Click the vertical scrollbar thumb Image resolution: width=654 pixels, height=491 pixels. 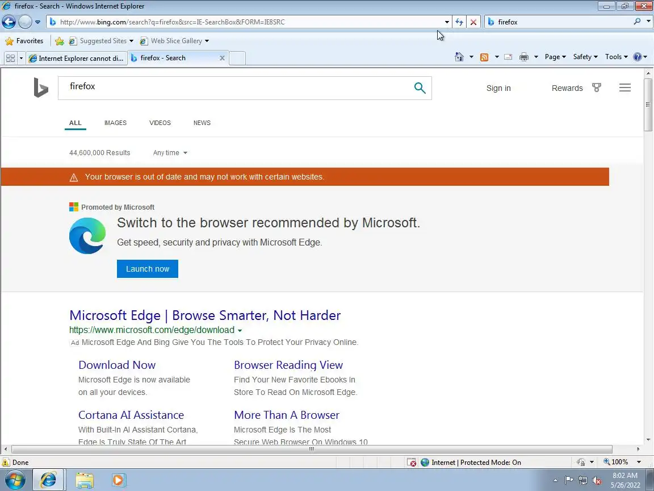coord(648,105)
